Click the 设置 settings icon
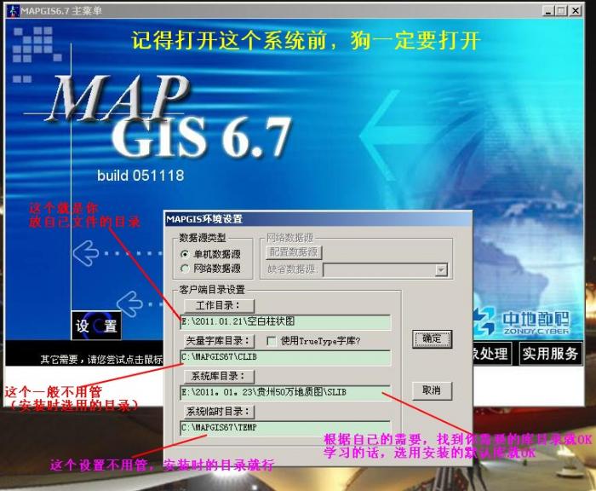This screenshot has height=491, width=596. click(96, 326)
